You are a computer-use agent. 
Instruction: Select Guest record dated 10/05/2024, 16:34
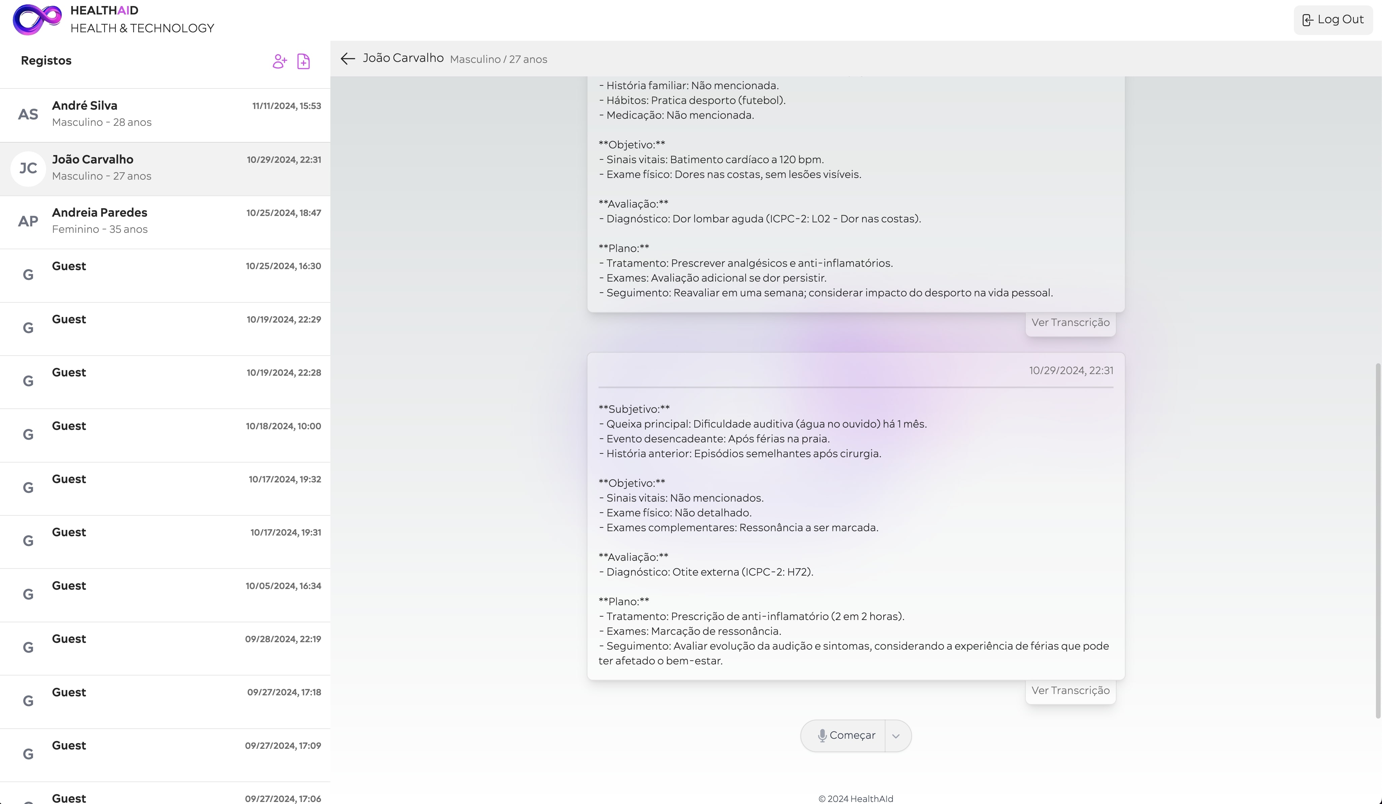coord(165,594)
